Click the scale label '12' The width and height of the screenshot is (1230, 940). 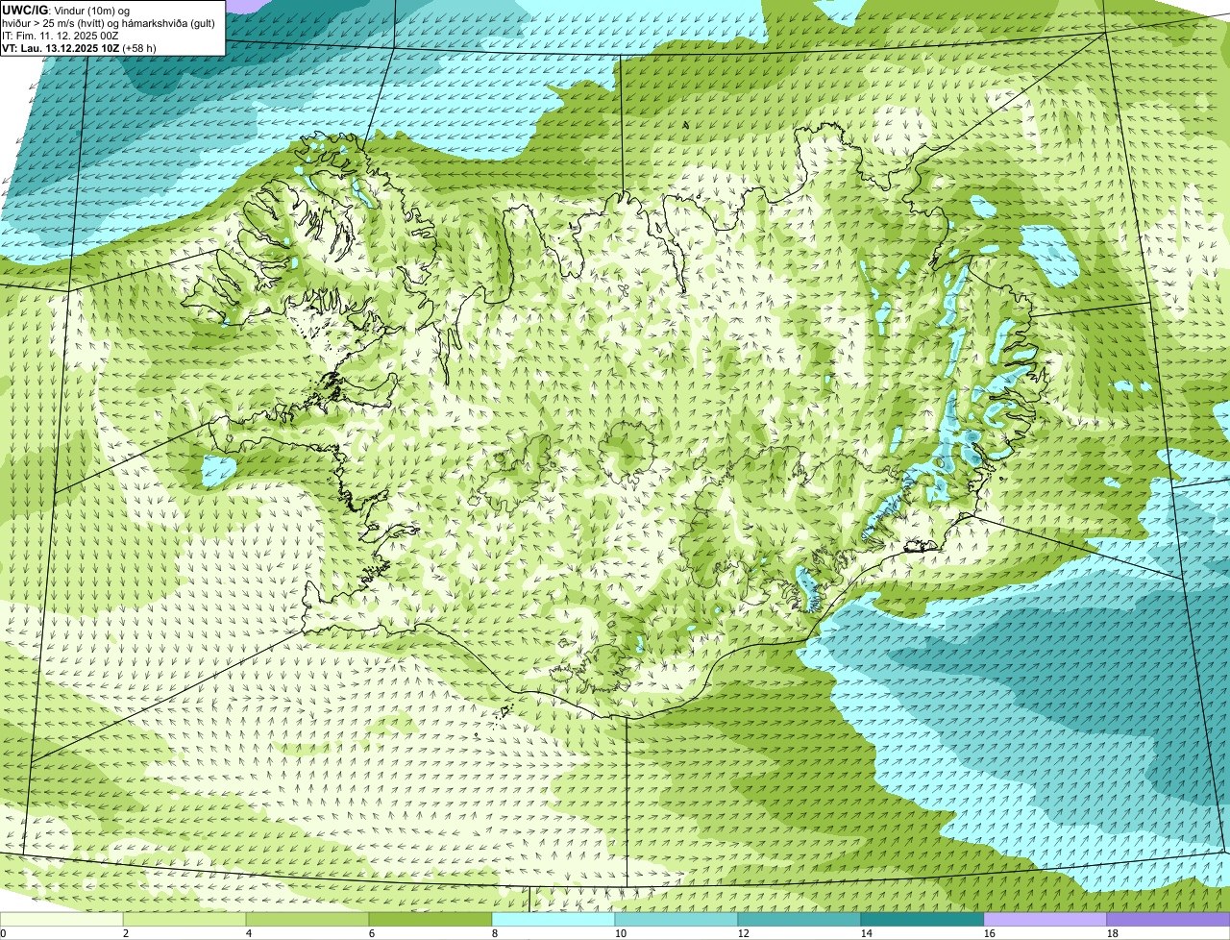point(744,933)
